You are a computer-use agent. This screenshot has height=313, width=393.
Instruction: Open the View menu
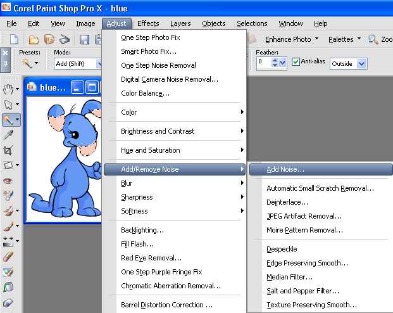coord(58,23)
